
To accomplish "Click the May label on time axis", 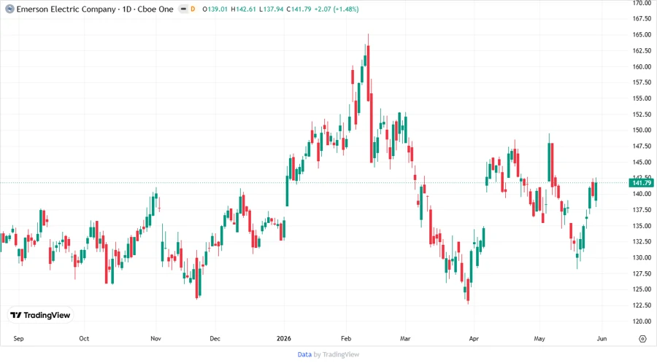I will click(539, 338).
